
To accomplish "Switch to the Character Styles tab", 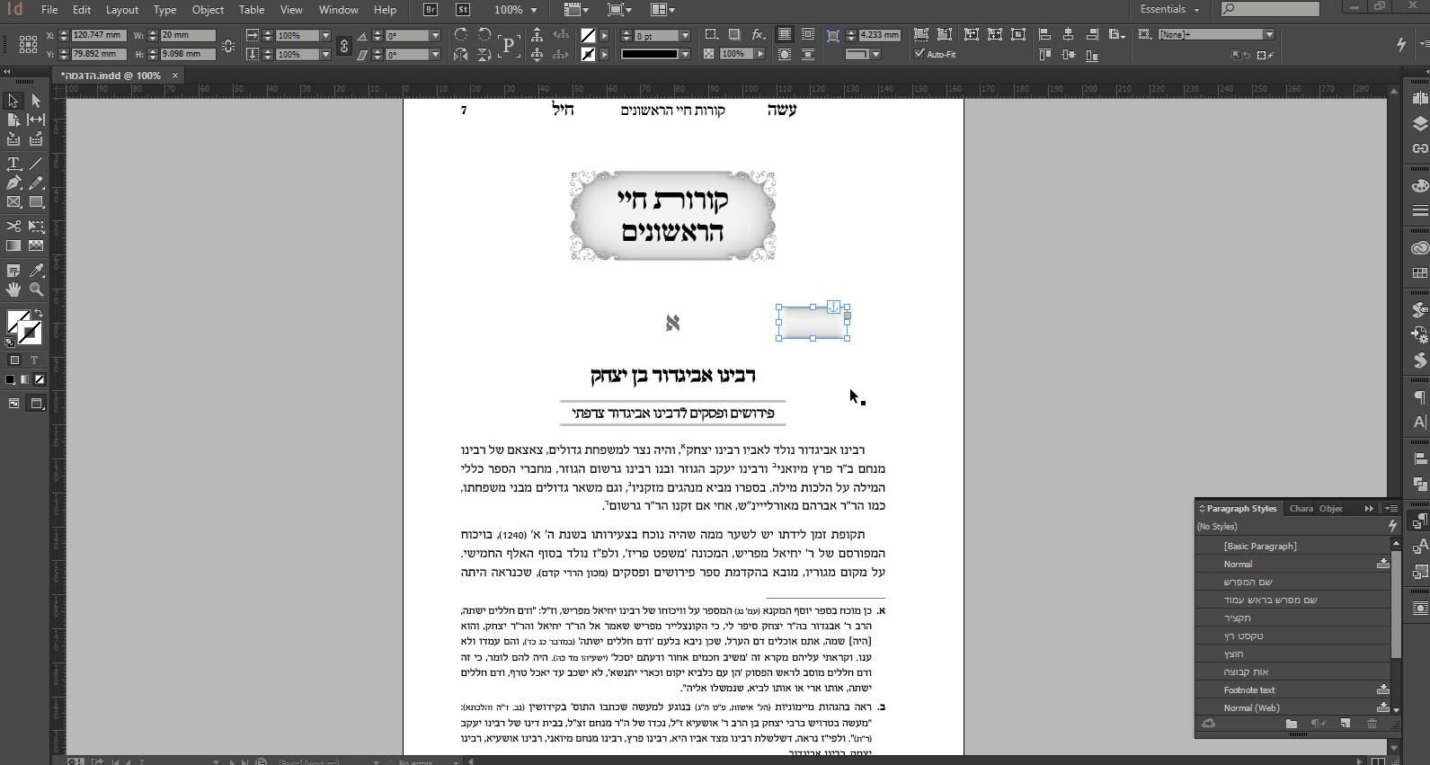I will tap(1301, 509).
